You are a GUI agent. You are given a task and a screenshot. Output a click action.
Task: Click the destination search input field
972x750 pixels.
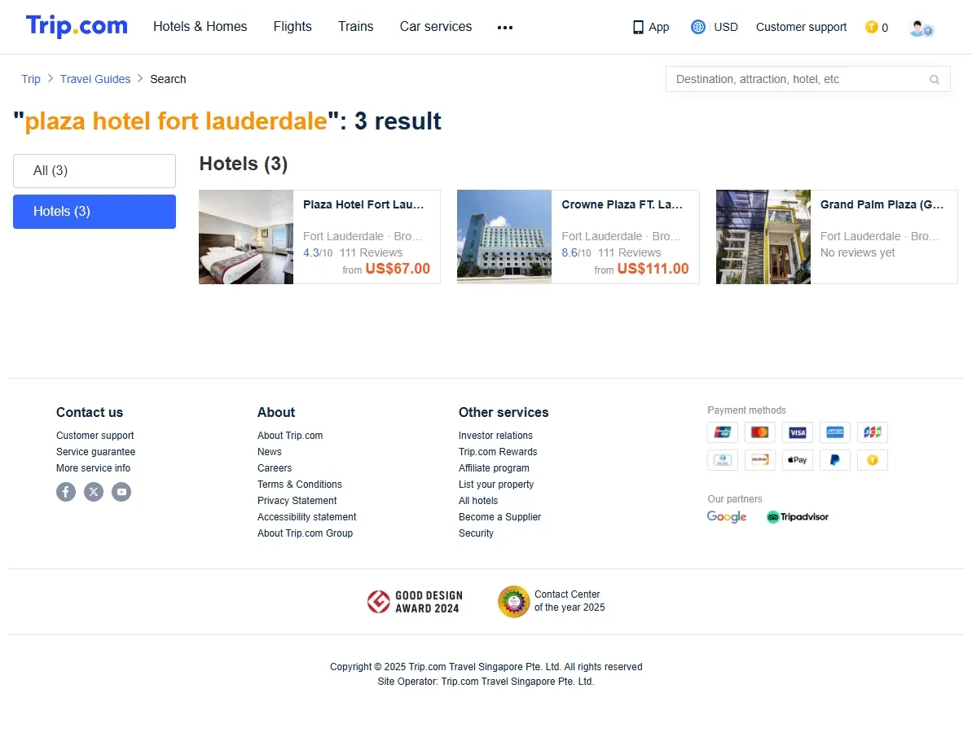(807, 79)
